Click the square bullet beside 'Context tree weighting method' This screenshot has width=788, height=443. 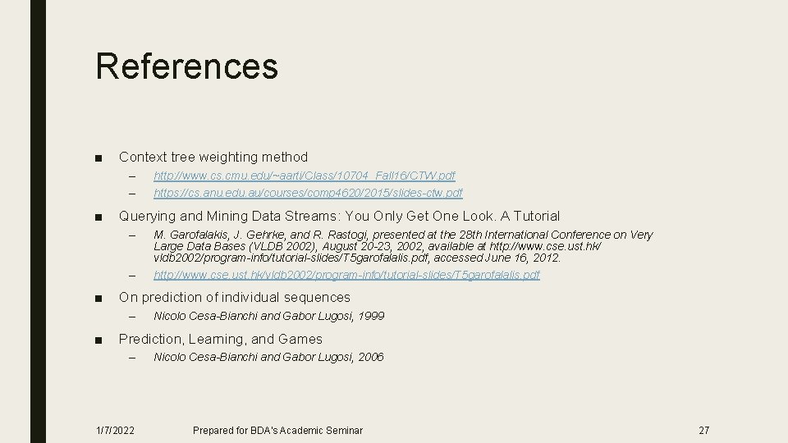click(x=98, y=158)
